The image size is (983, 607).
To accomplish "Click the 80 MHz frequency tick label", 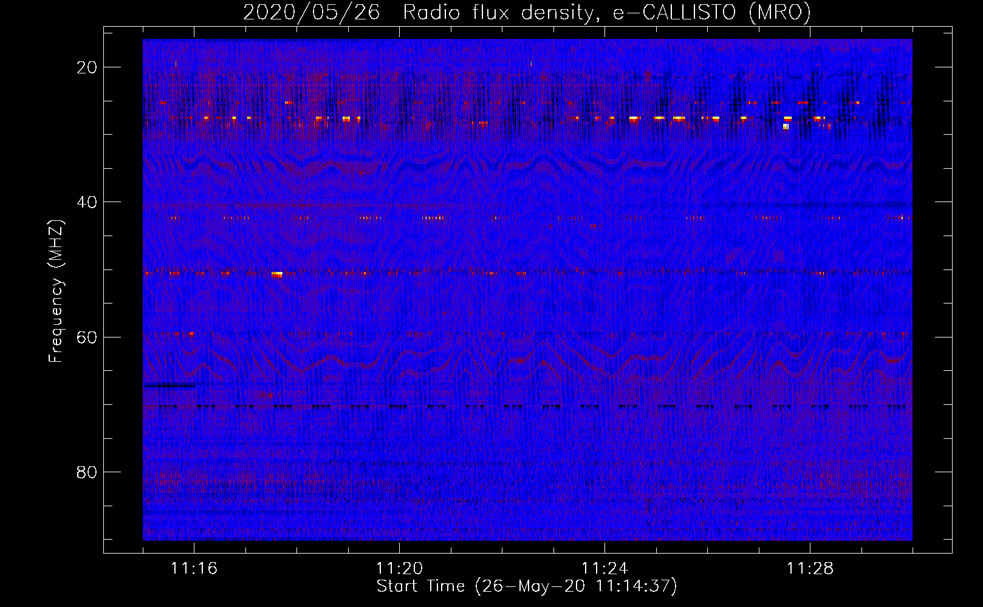I will (x=87, y=472).
